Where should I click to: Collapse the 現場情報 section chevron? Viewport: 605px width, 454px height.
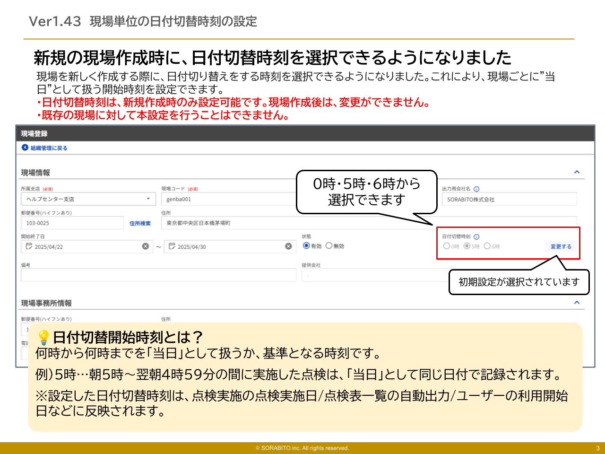[577, 172]
